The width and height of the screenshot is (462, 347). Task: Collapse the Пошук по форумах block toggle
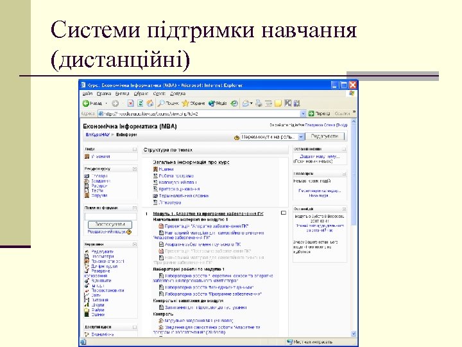tap(135, 208)
